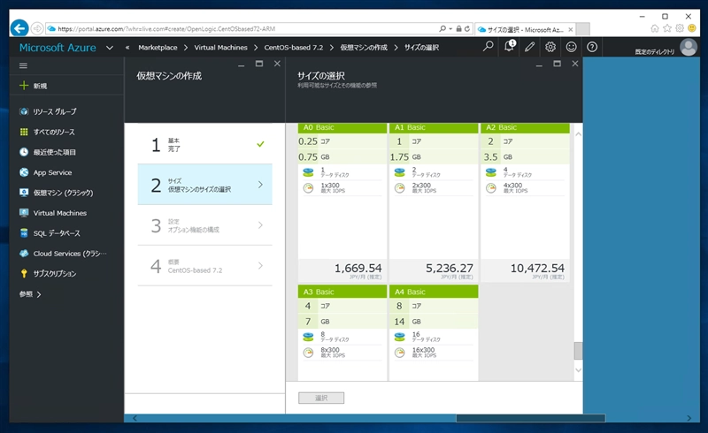Toggle the hamburger sidebar menu

pos(24,66)
